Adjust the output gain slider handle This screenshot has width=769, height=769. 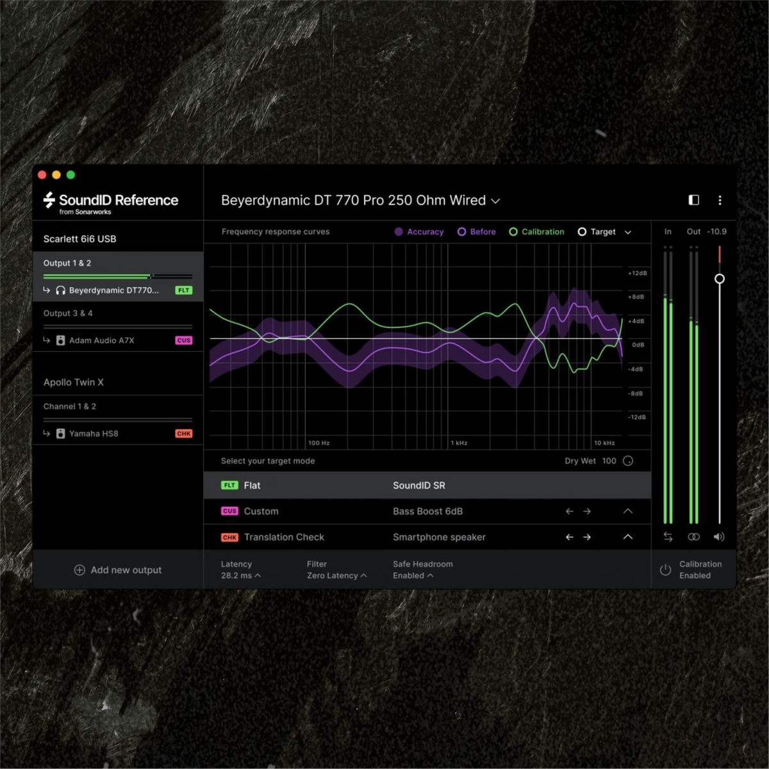click(720, 279)
